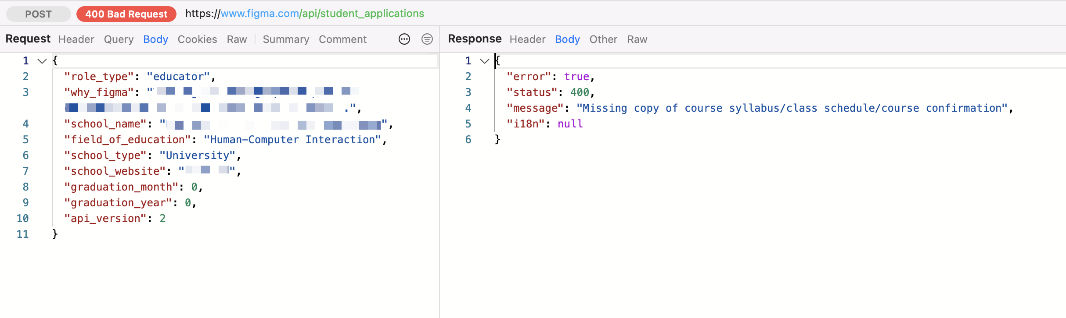This screenshot has width=1066, height=318.
Task: Click the "api_version" key
Action: (x=105, y=219)
